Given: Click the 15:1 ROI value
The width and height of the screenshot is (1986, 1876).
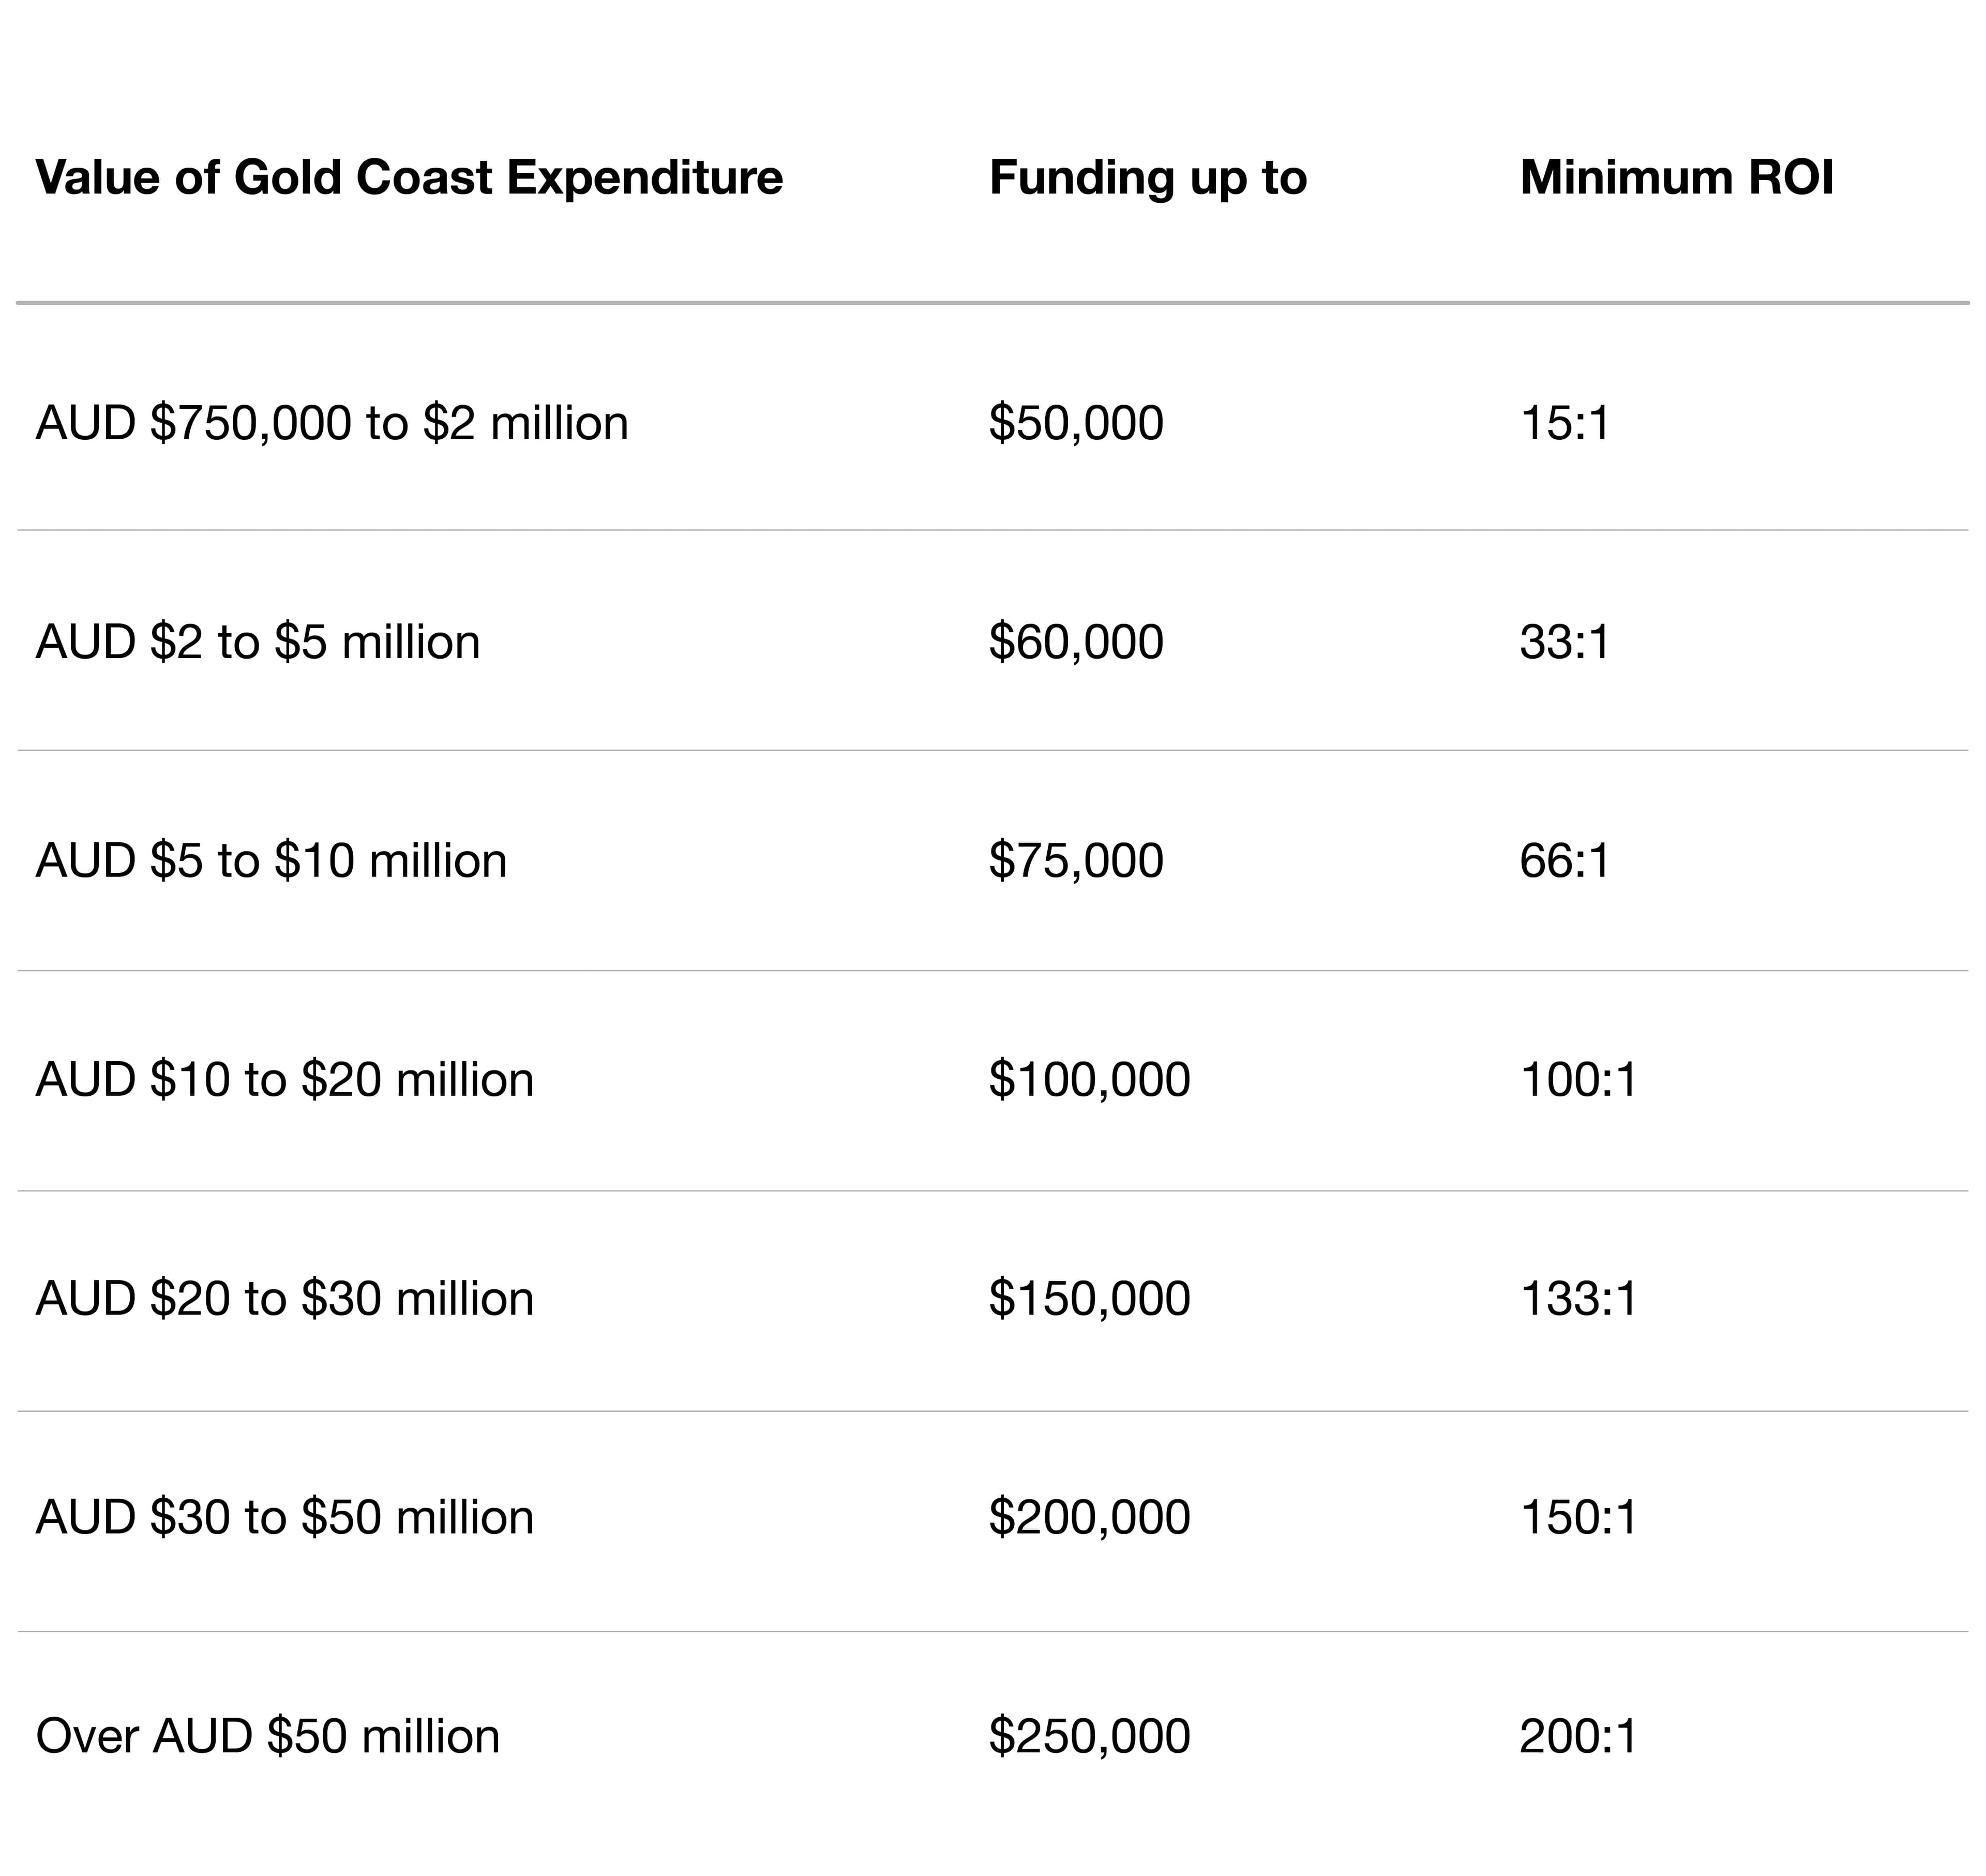Looking at the screenshot, I should 1564,423.
